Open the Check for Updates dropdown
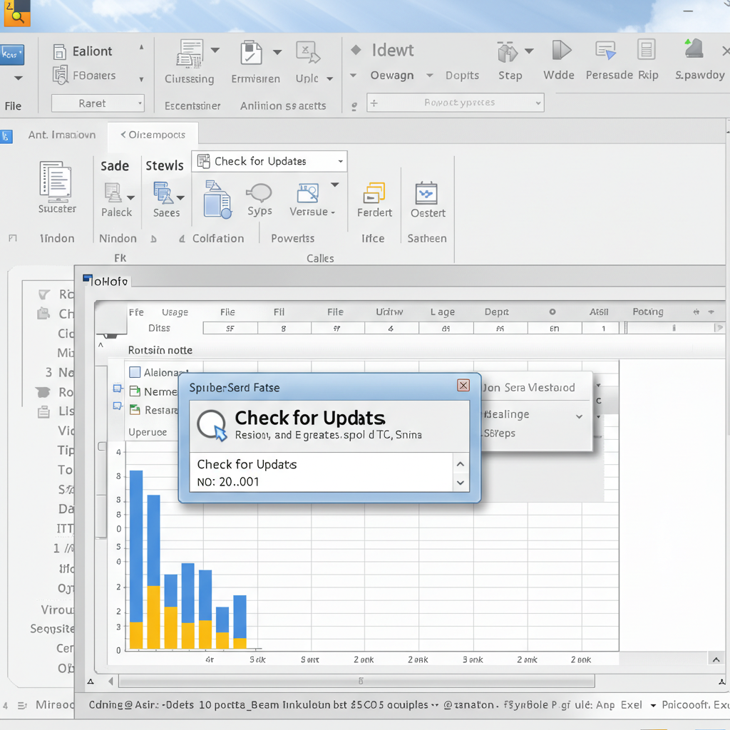Screen dimensions: 730x730 (x=269, y=162)
